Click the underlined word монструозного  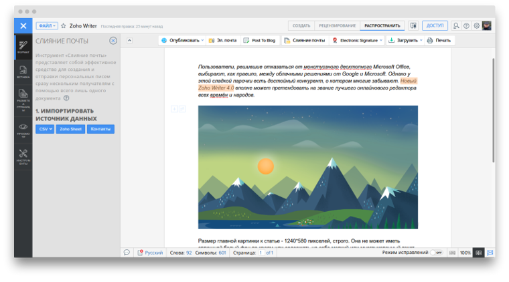[321, 67]
